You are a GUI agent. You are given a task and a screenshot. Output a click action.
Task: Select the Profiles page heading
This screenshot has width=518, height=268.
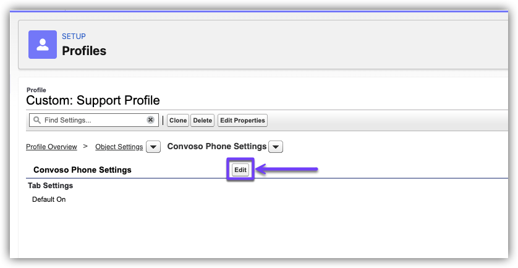(x=84, y=51)
